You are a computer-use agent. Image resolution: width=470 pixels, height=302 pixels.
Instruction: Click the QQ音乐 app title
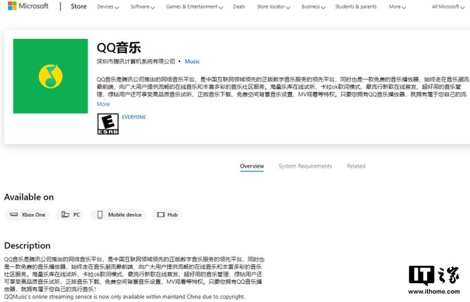click(119, 48)
